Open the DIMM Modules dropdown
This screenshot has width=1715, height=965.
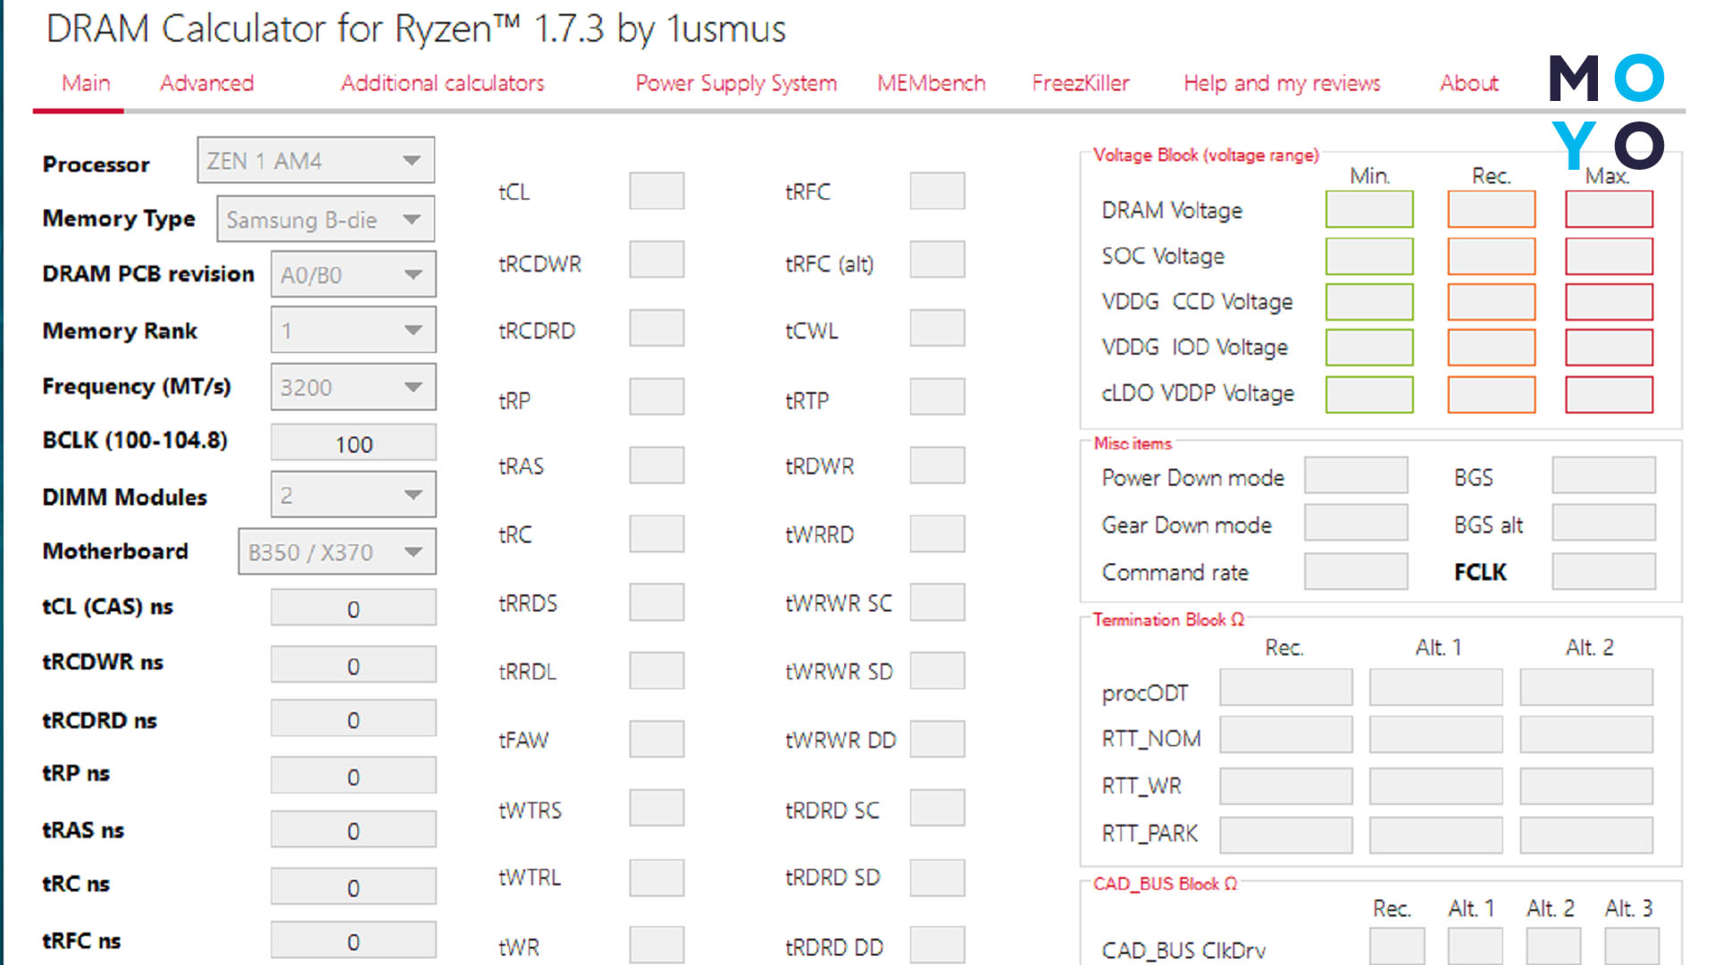click(354, 495)
